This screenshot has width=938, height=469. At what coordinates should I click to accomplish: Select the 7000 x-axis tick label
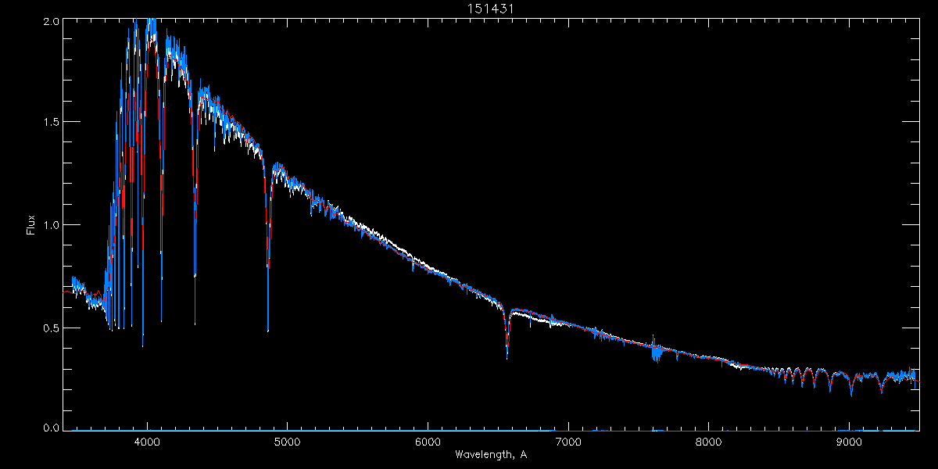(x=568, y=441)
